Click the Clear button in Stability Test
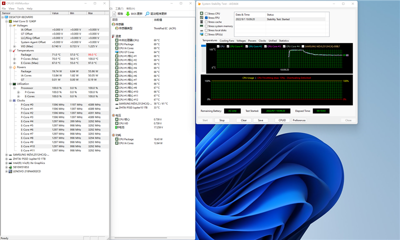This screenshot has height=240, width=400. (244, 120)
